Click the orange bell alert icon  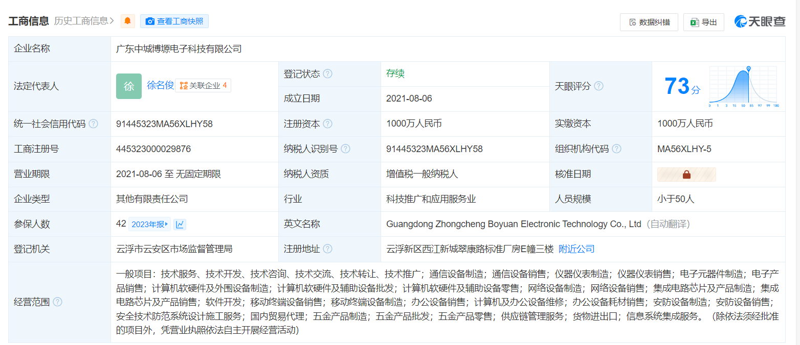click(128, 21)
